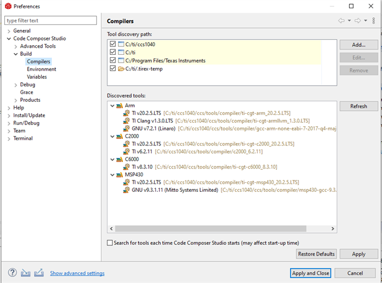Click the Refresh button
The height and width of the screenshot is (283, 382).
point(359,106)
